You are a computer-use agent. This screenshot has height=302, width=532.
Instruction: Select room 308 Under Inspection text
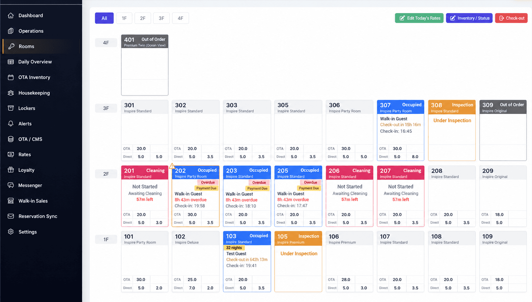coord(452,121)
